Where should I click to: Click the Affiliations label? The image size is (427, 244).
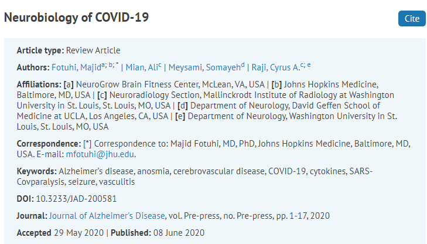click(39, 84)
